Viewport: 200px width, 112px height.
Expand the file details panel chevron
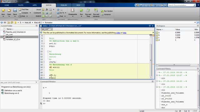36,82
